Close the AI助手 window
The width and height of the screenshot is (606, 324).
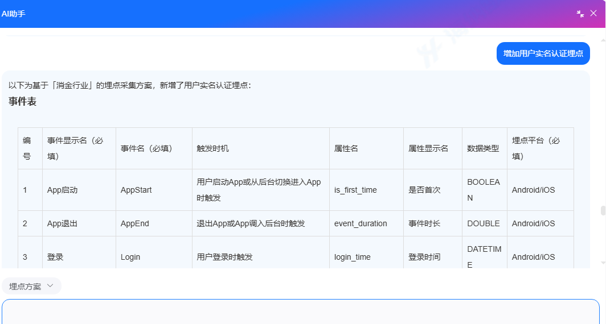point(593,13)
